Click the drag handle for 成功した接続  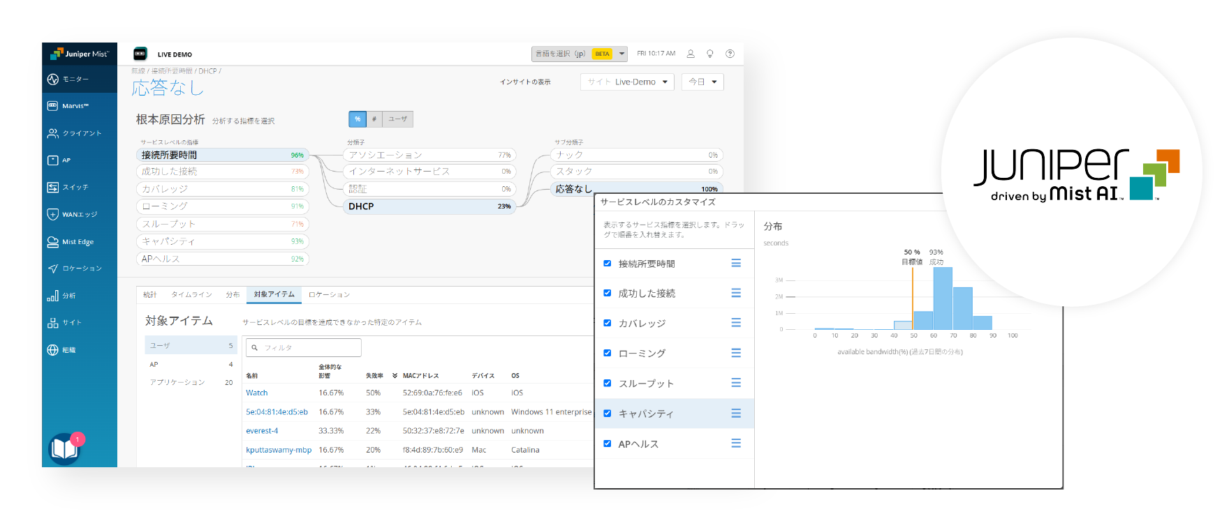click(x=736, y=293)
